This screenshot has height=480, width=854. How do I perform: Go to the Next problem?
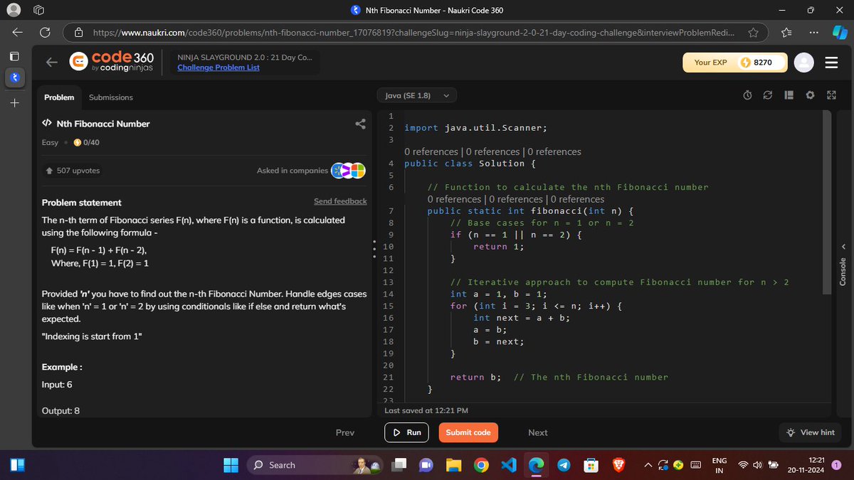pos(538,432)
